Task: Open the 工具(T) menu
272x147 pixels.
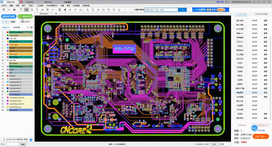Action: pos(31,5)
